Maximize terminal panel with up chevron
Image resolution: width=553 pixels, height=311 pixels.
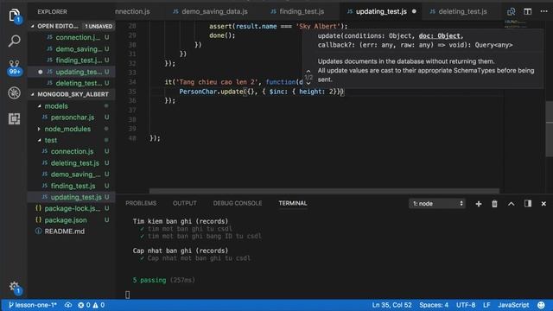(x=511, y=204)
